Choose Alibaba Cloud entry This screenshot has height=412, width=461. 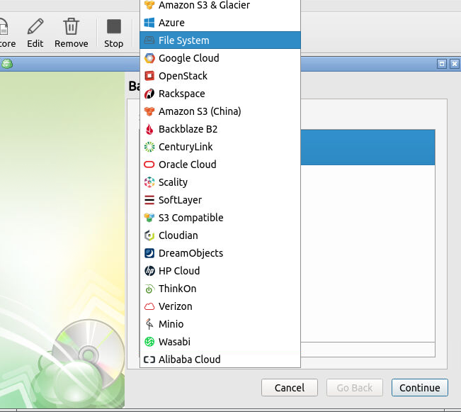[220, 360]
